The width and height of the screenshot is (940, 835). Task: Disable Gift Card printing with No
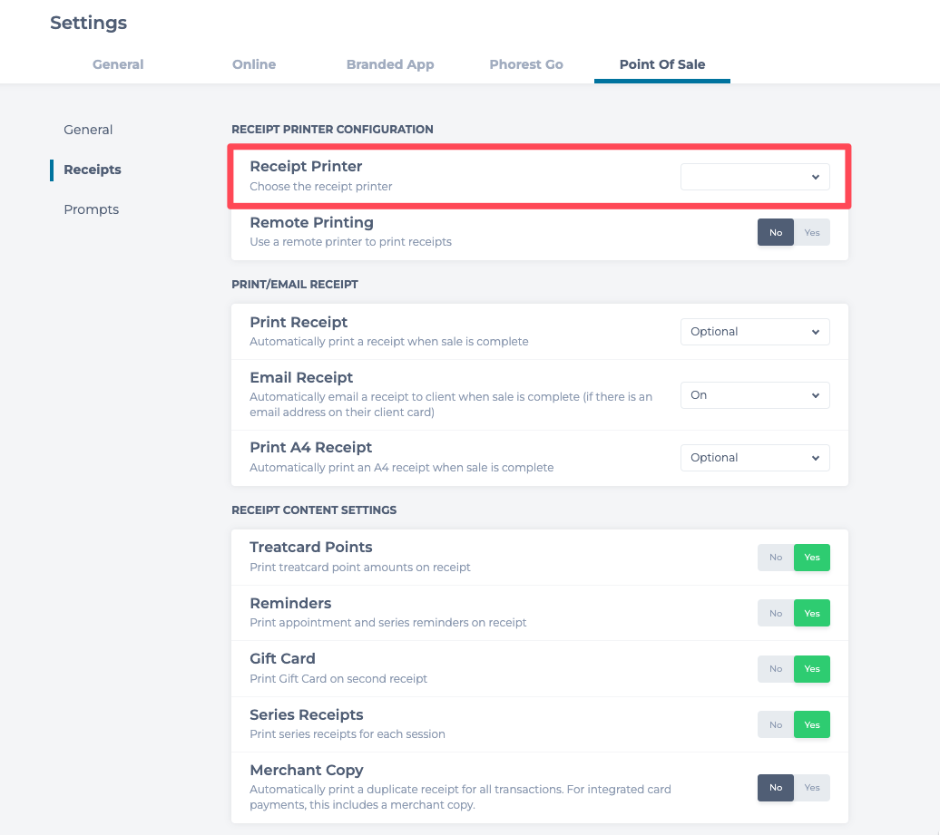coord(776,669)
